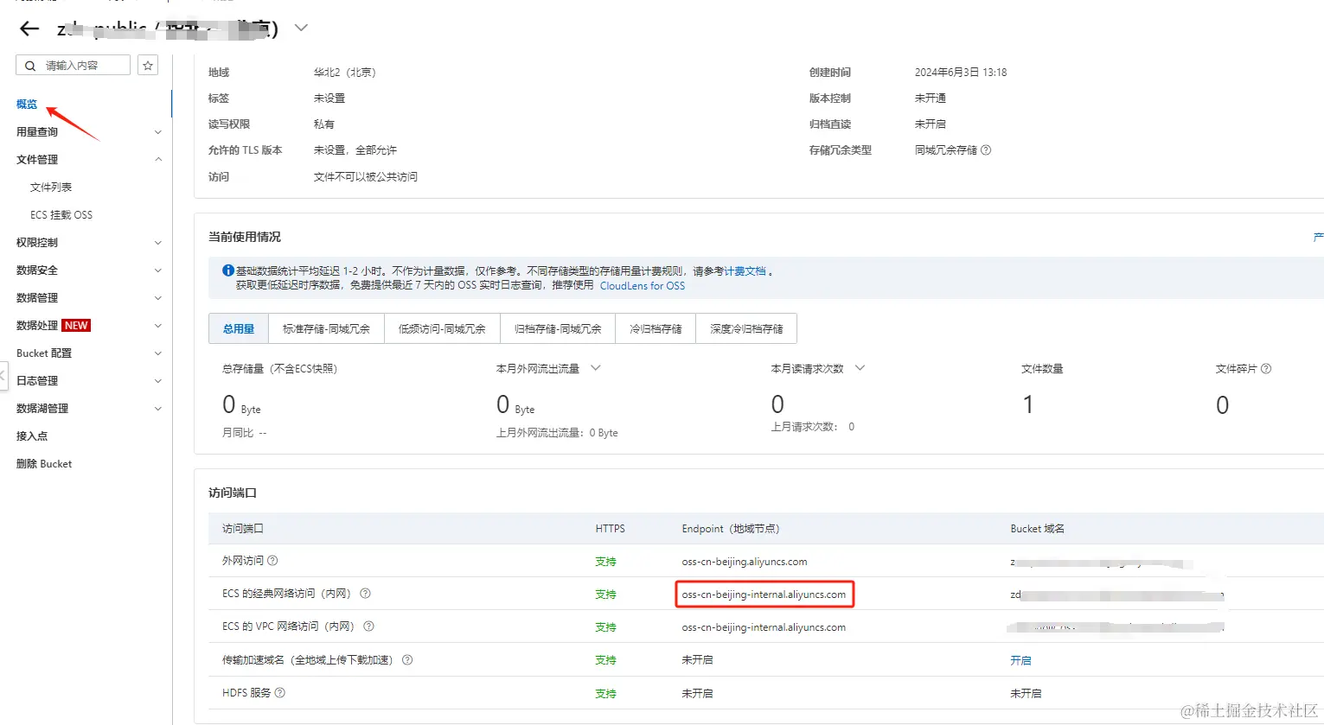The width and height of the screenshot is (1324, 725).
Task: Collapse the 文件管理 sidebar section
Action: [x=88, y=160]
